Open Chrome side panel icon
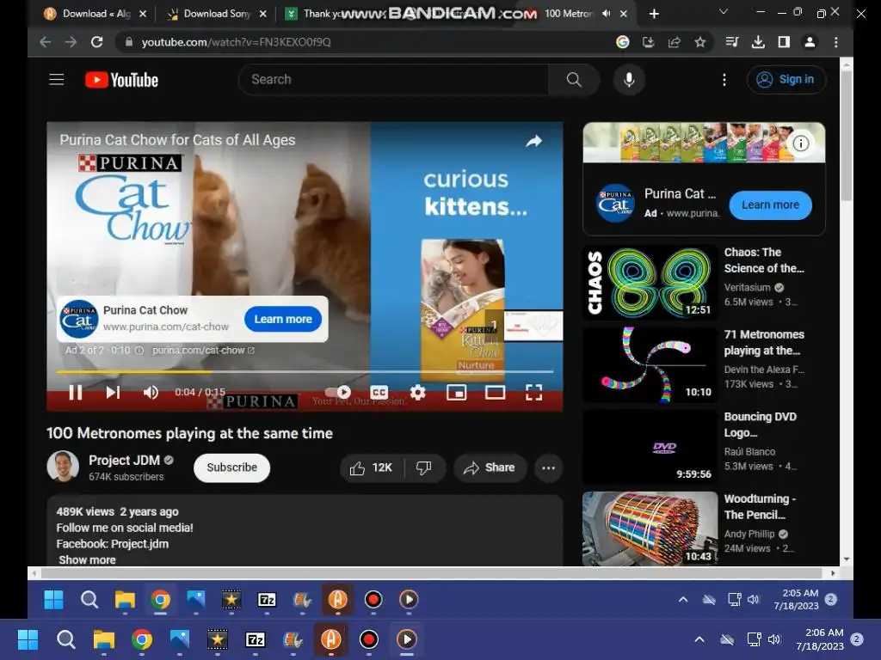This screenshot has height=660, width=881. [x=784, y=42]
